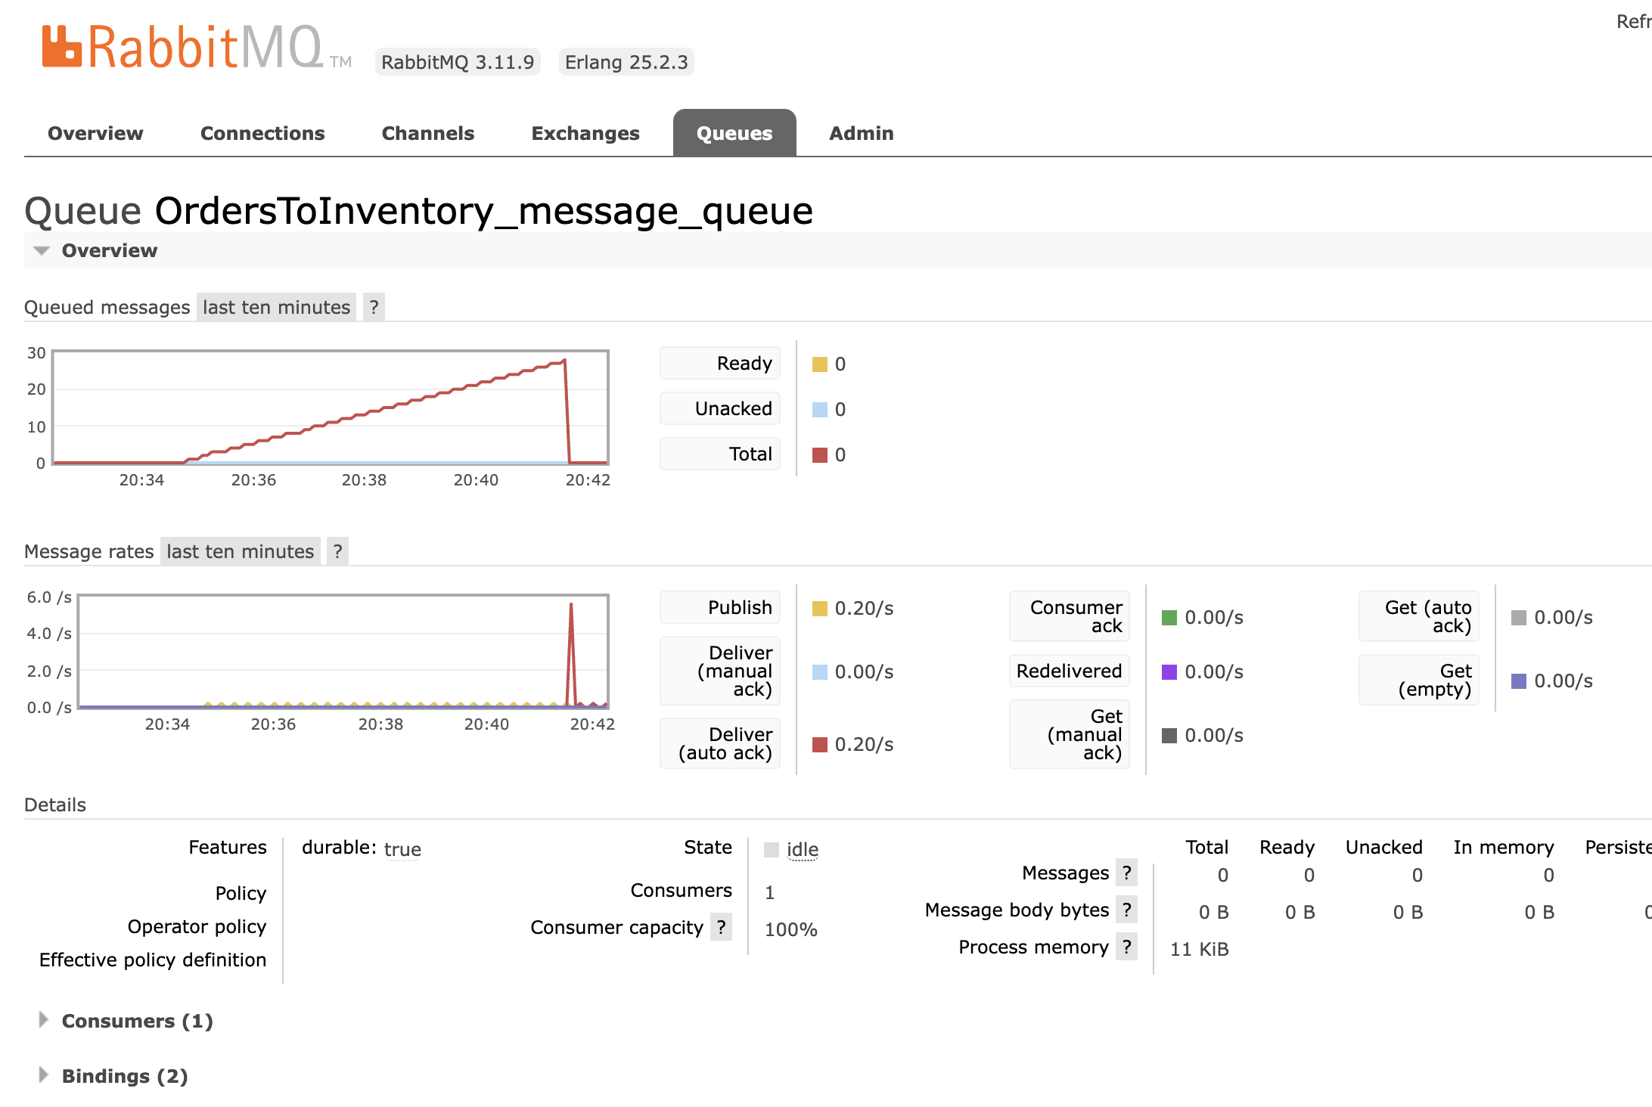The height and width of the screenshot is (1107, 1652).
Task: Click the Deliver (manual ack) label
Action: [x=720, y=671]
